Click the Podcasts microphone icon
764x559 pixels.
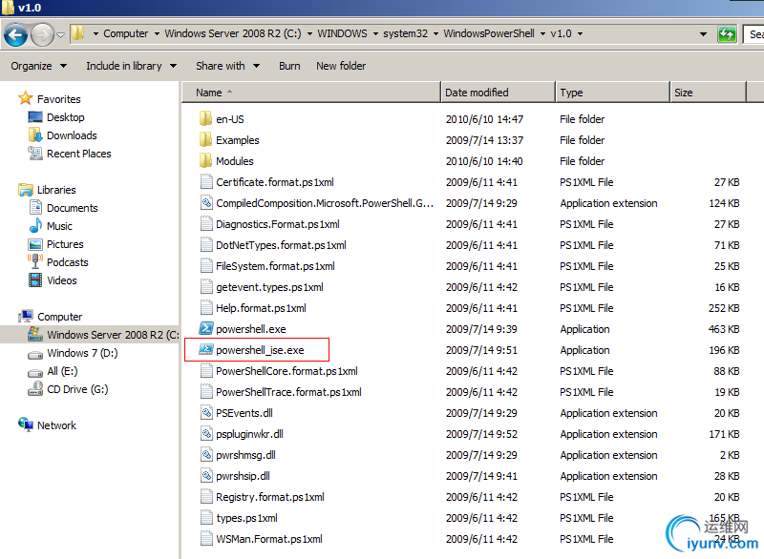tap(35, 261)
